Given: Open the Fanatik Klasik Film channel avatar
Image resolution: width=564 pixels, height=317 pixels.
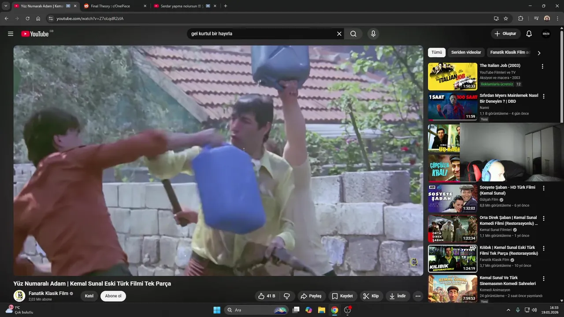Looking at the screenshot, I should click(x=19, y=296).
